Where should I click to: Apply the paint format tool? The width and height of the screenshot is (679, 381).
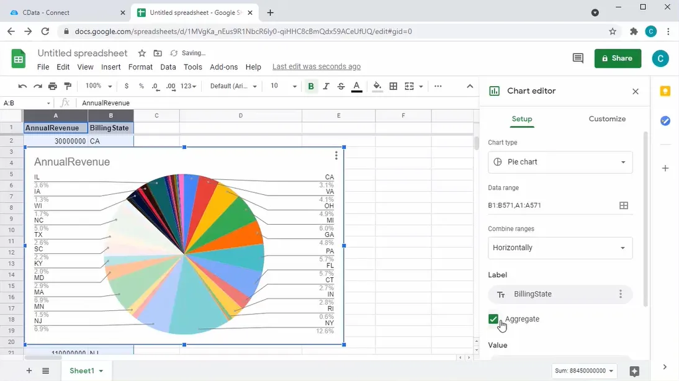(x=68, y=86)
